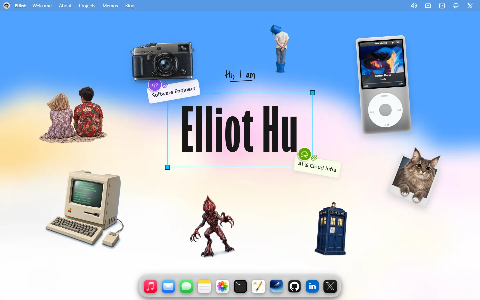Click the top-right selection handle of name box
The height and width of the screenshot is (300, 480).
click(312, 93)
